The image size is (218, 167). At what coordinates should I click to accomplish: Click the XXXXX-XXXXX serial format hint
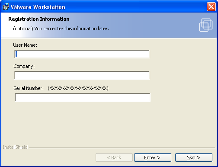pos(78,88)
